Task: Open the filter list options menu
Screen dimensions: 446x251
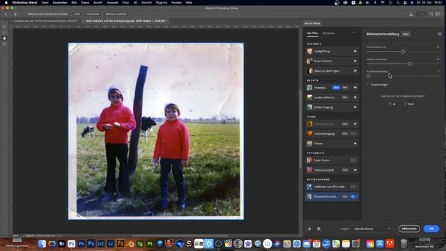Action: point(354,33)
